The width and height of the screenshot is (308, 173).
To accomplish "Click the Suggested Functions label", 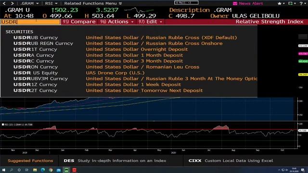I will [x=30, y=161].
